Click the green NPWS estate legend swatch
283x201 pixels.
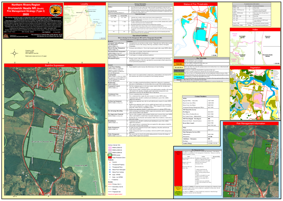110,155
